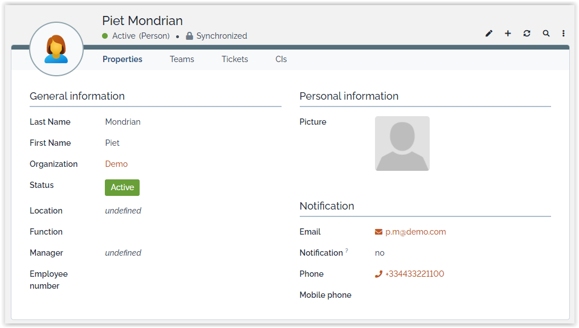Screen dimensions: 579x328
Task: Open the three-dot more actions menu
Action: coord(564,34)
